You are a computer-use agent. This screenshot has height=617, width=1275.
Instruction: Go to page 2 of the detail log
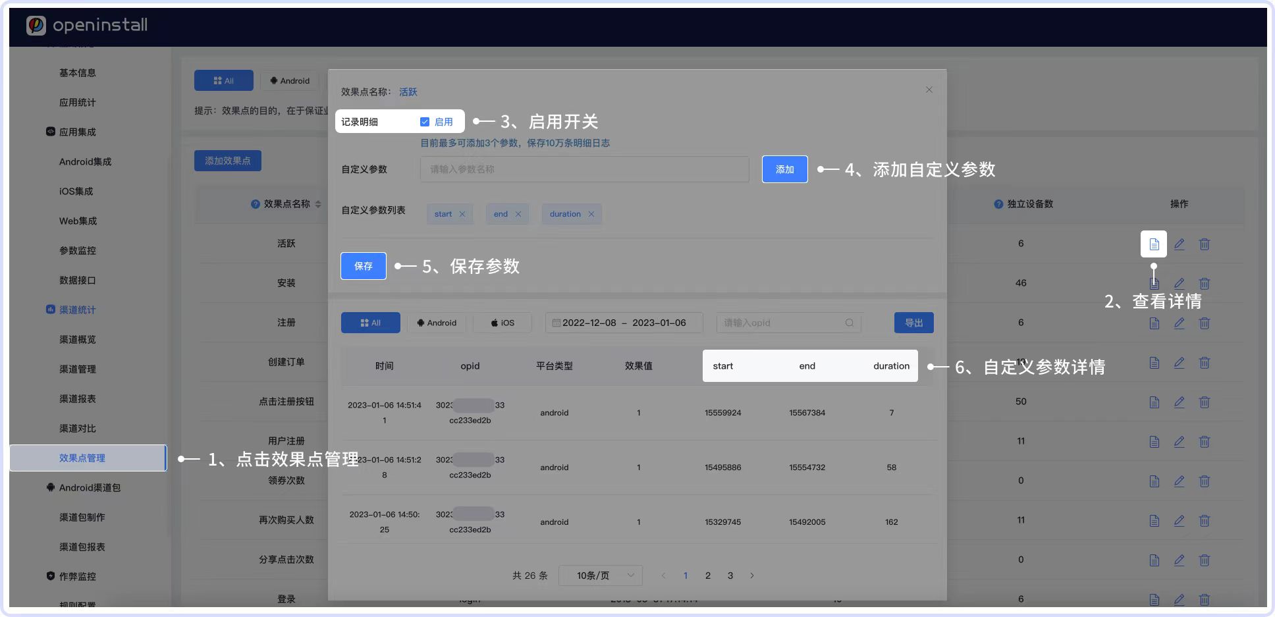[708, 576]
